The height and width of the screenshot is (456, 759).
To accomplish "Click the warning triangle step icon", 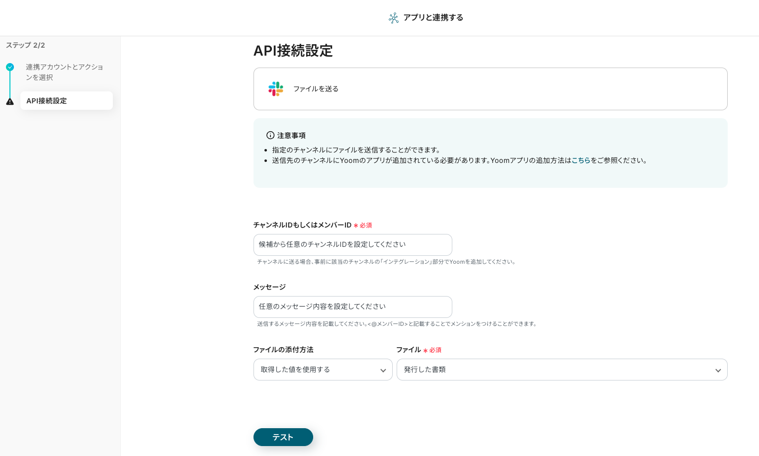I will pyautogui.click(x=10, y=101).
